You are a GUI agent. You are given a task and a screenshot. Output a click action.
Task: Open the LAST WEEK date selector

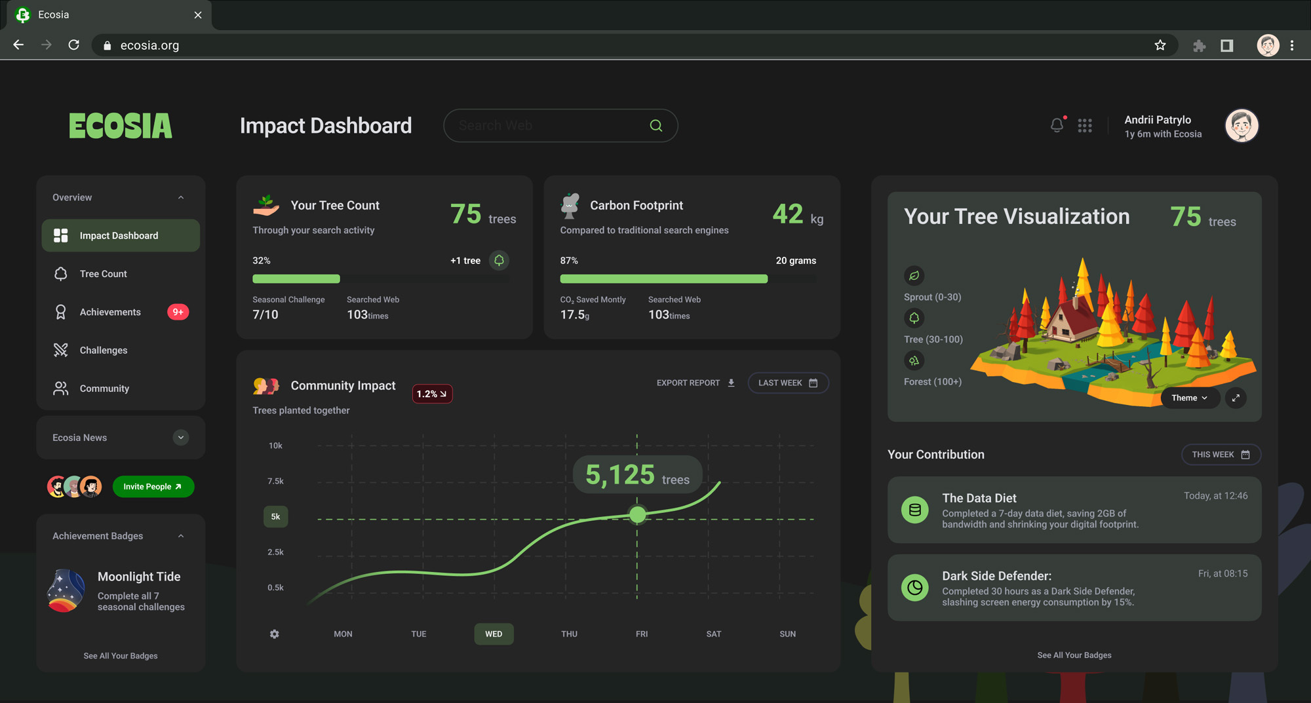(x=788, y=383)
